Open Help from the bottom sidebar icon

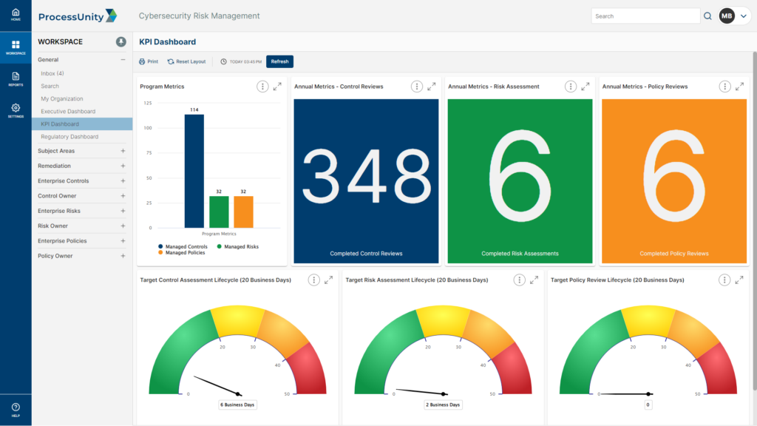(x=16, y=406)
